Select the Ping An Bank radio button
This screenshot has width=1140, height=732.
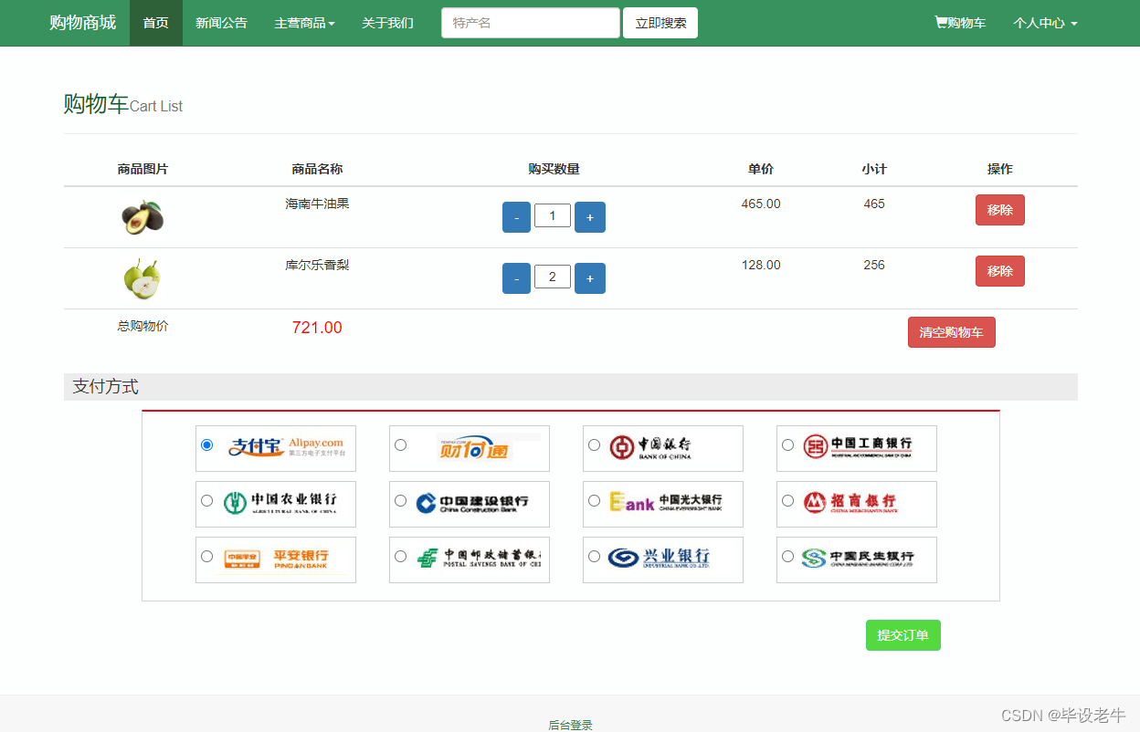click(x=207, y=557)
